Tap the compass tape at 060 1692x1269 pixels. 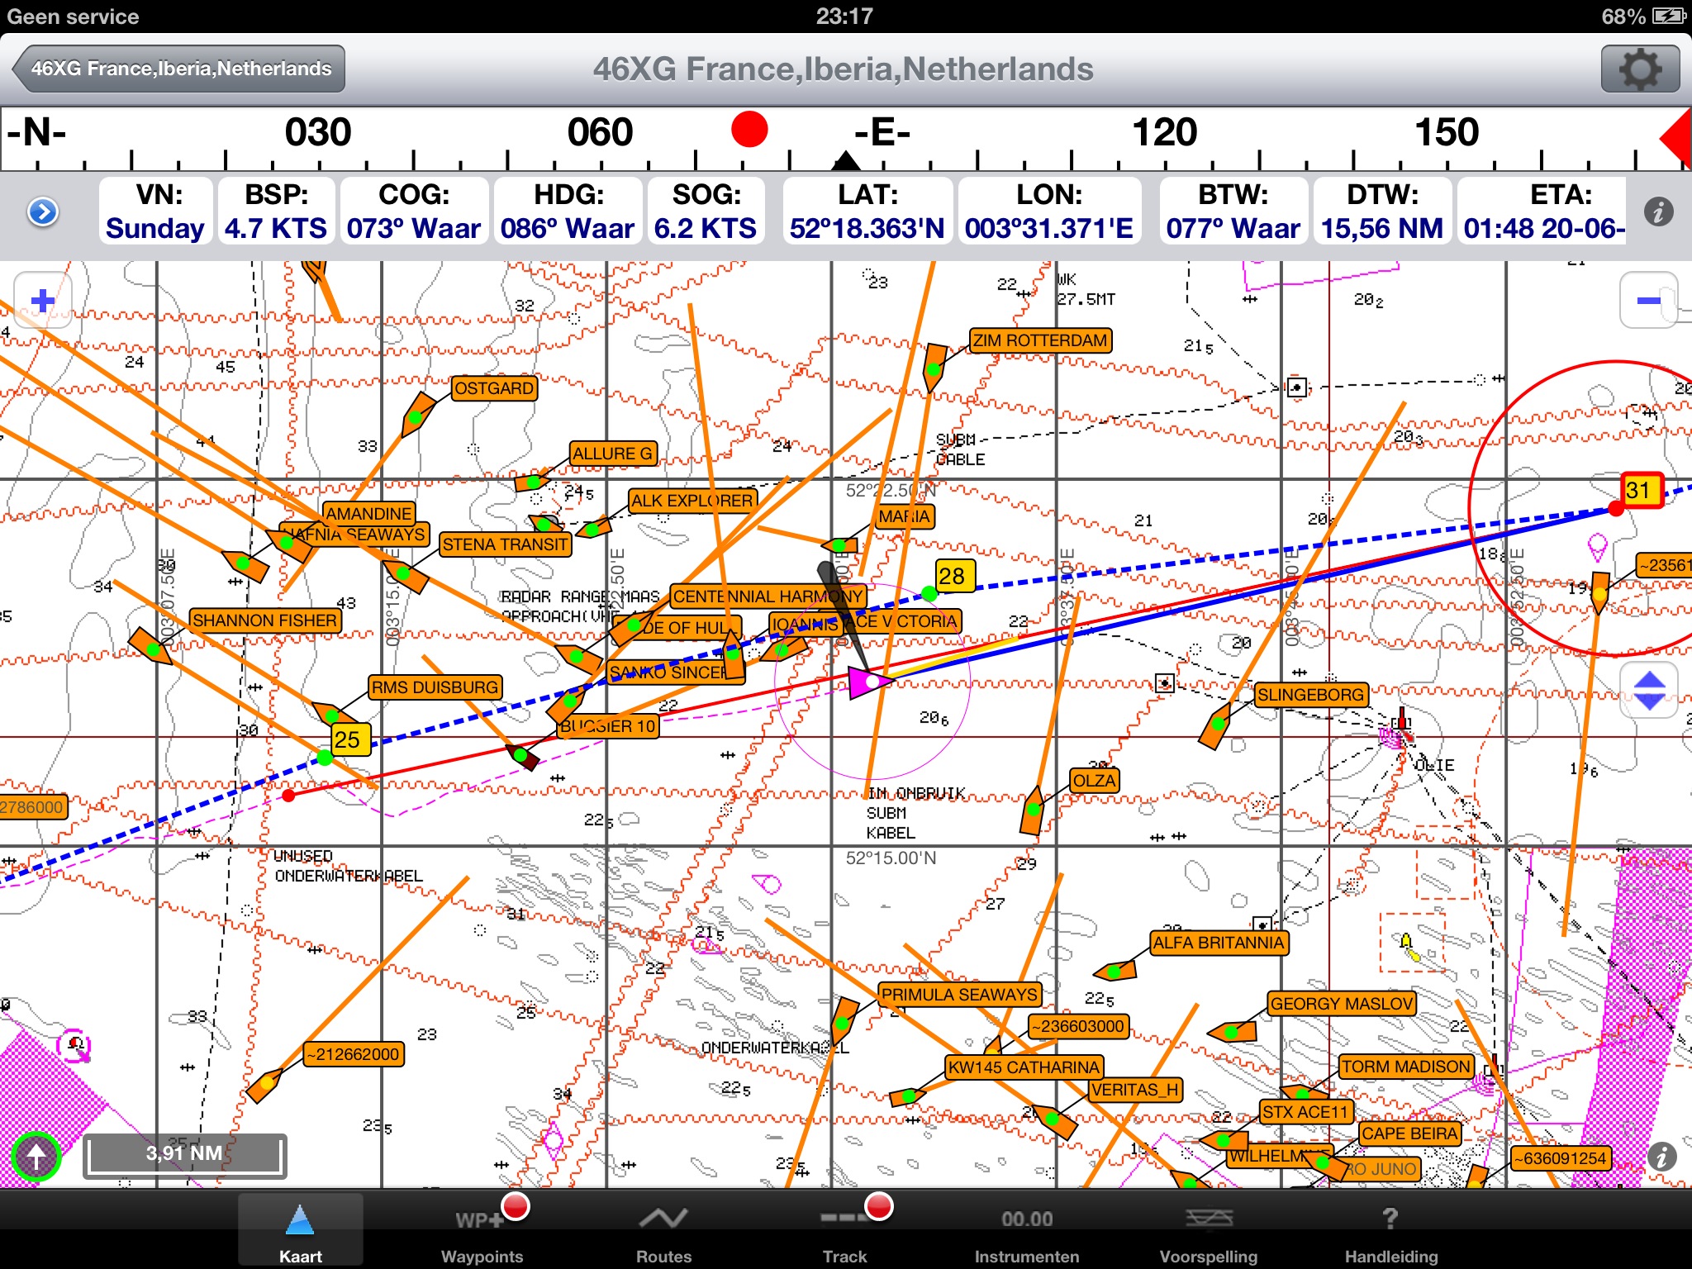tap(600, 132)
